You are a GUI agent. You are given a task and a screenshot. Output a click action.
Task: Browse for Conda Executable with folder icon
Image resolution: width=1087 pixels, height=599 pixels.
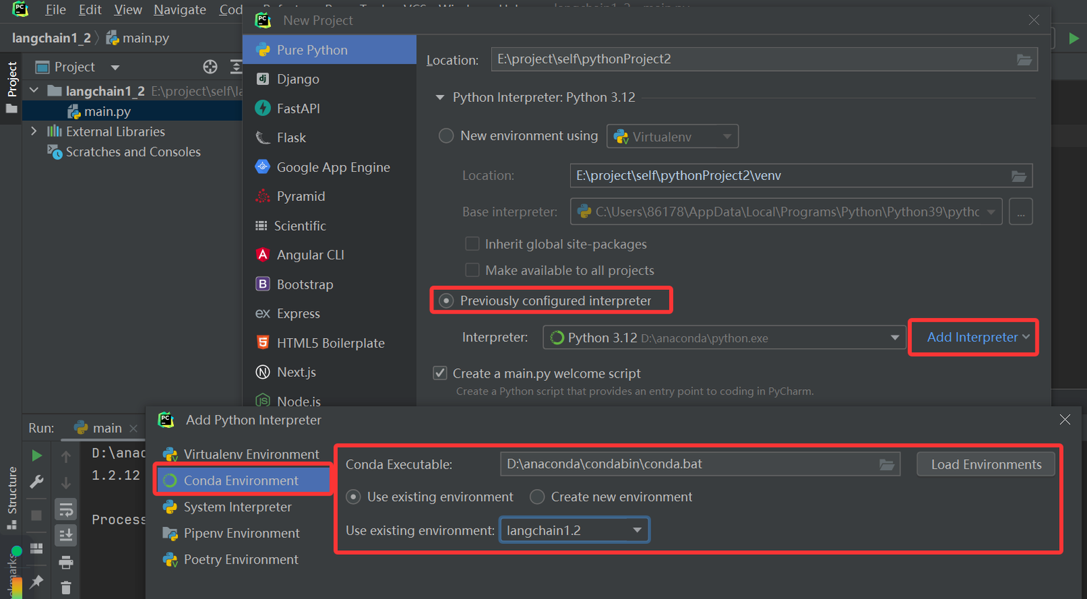coord(887,465)
